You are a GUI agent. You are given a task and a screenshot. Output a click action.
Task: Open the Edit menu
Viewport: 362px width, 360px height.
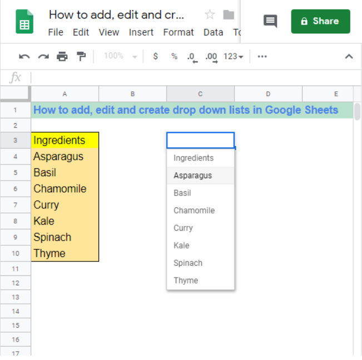tap(81, 32)
